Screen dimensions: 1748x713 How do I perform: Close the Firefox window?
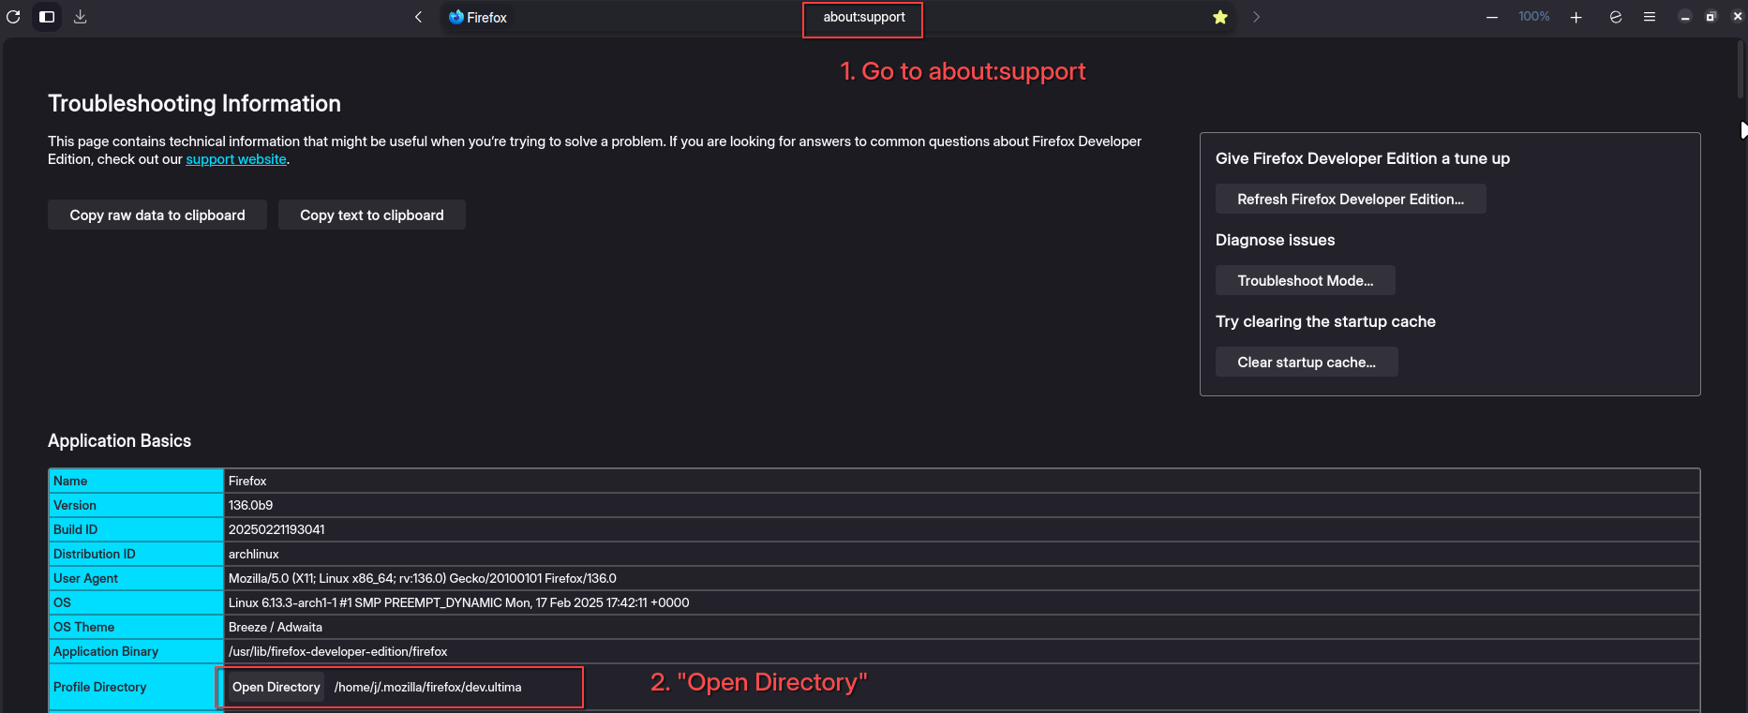pos(1738,17)
